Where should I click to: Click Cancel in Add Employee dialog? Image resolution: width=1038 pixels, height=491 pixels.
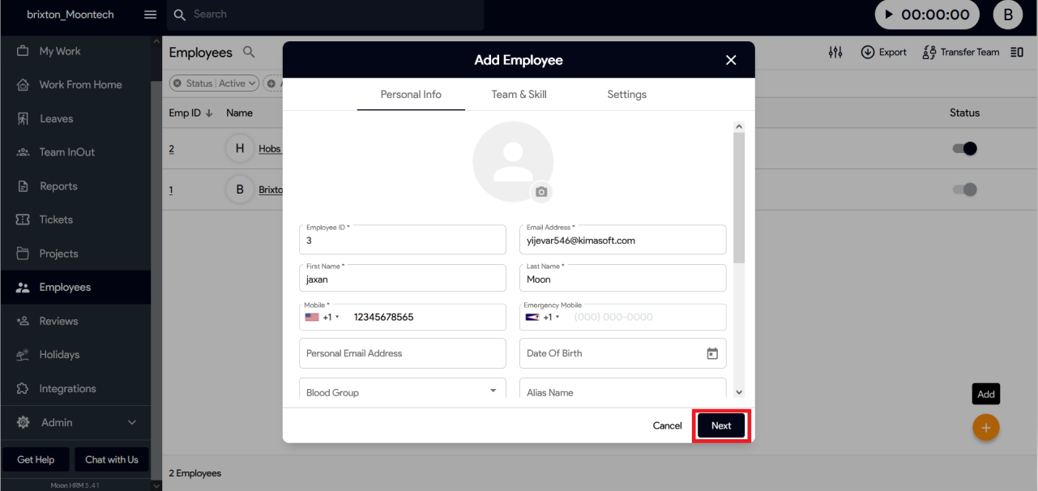pyautogui.click(x=667, y=425)
